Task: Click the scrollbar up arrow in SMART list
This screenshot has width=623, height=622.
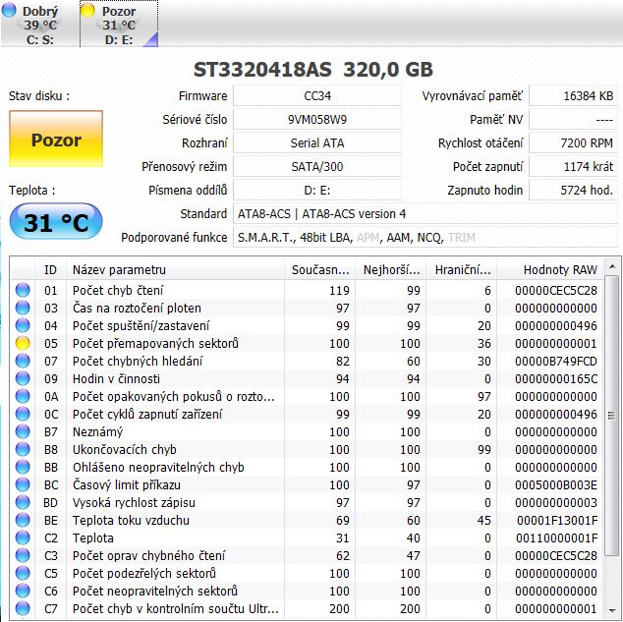Action: pos(612,267)
